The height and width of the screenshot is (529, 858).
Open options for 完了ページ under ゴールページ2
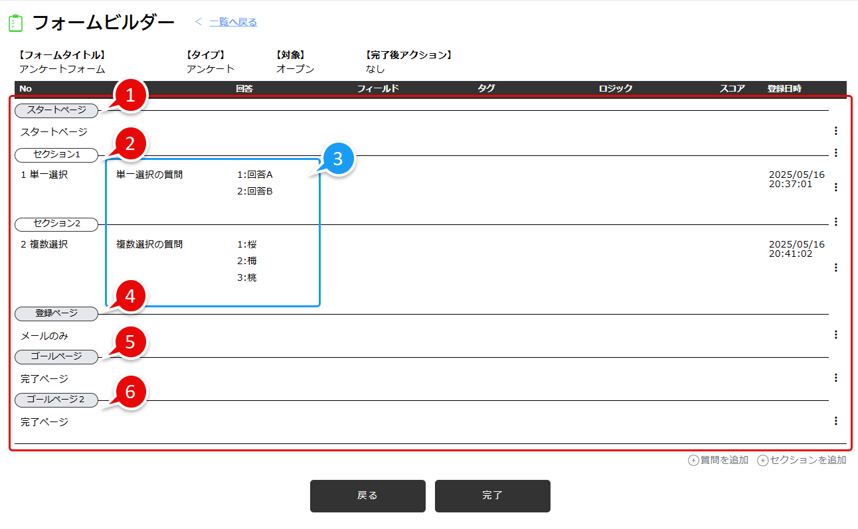click(x=835, y=421)
